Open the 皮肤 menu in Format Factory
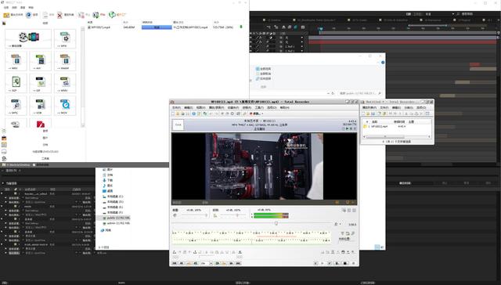This screenshot has height=285, width=501. (x=14, y=7)
